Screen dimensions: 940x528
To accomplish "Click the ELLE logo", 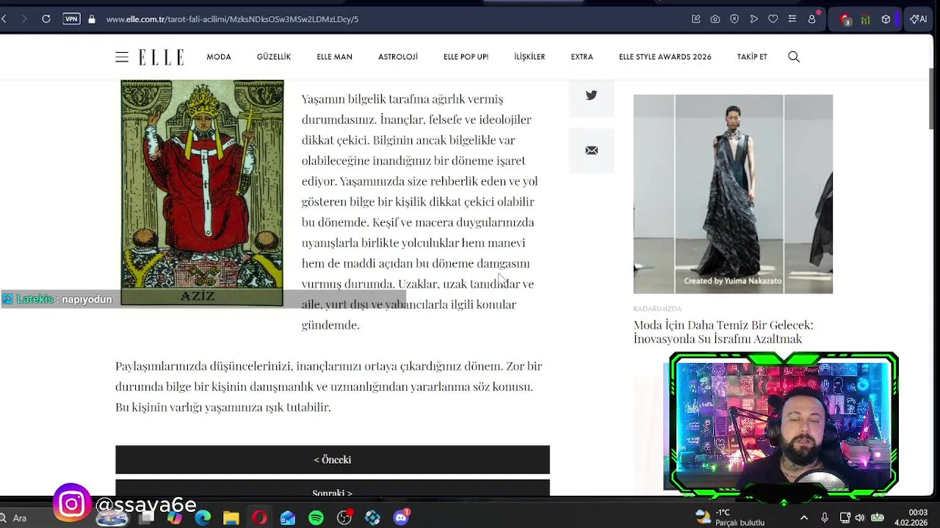I will coord(161,56).
